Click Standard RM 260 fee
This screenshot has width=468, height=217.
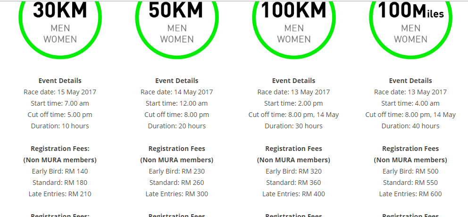177,183
